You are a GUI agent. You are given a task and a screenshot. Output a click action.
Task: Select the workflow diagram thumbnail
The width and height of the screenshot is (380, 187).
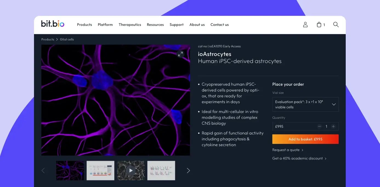[100, 171]
